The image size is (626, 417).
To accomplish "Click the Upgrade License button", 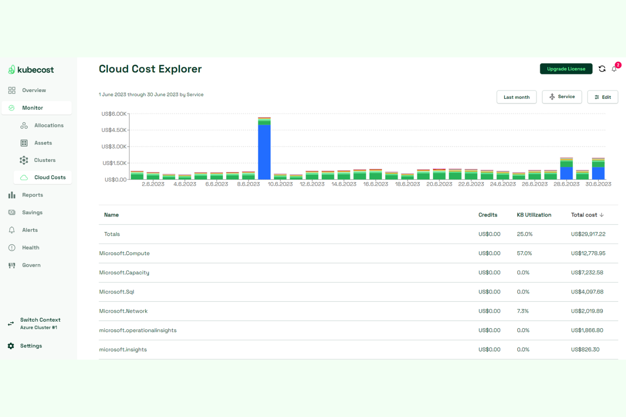I will pos(566,68).
